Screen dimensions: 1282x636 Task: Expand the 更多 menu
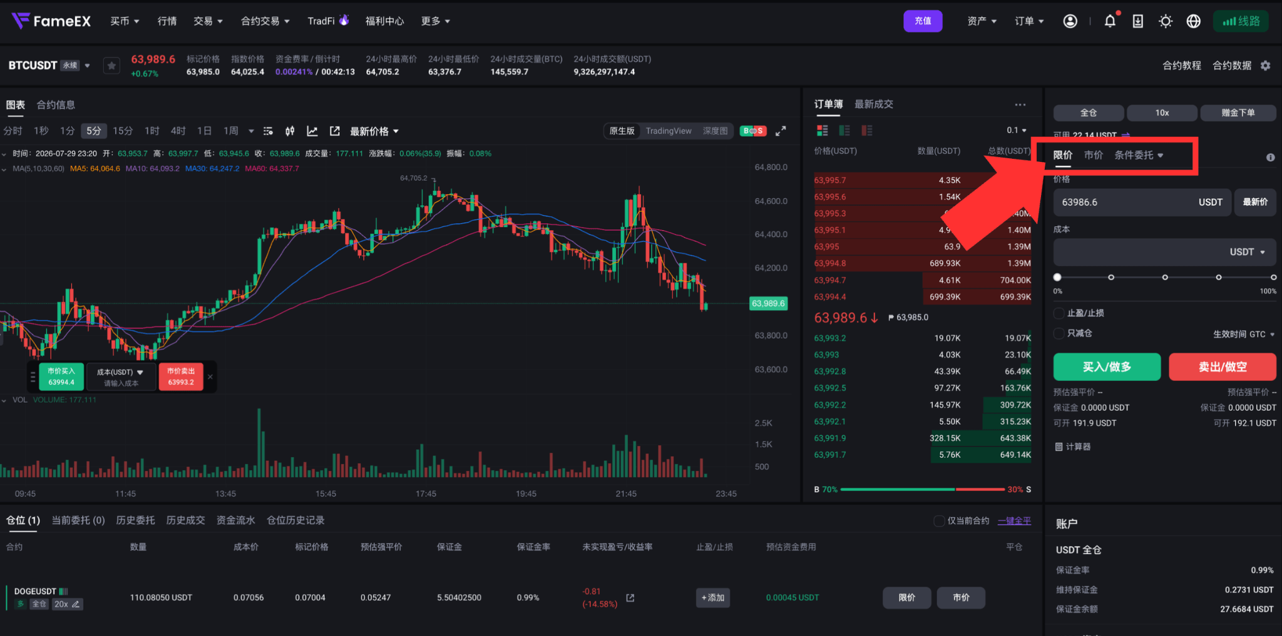pos(436,21)
